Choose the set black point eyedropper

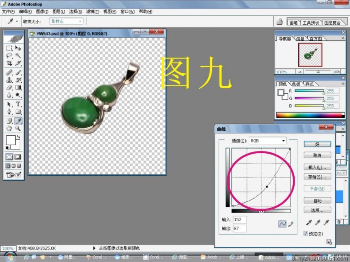pos(309,222)
